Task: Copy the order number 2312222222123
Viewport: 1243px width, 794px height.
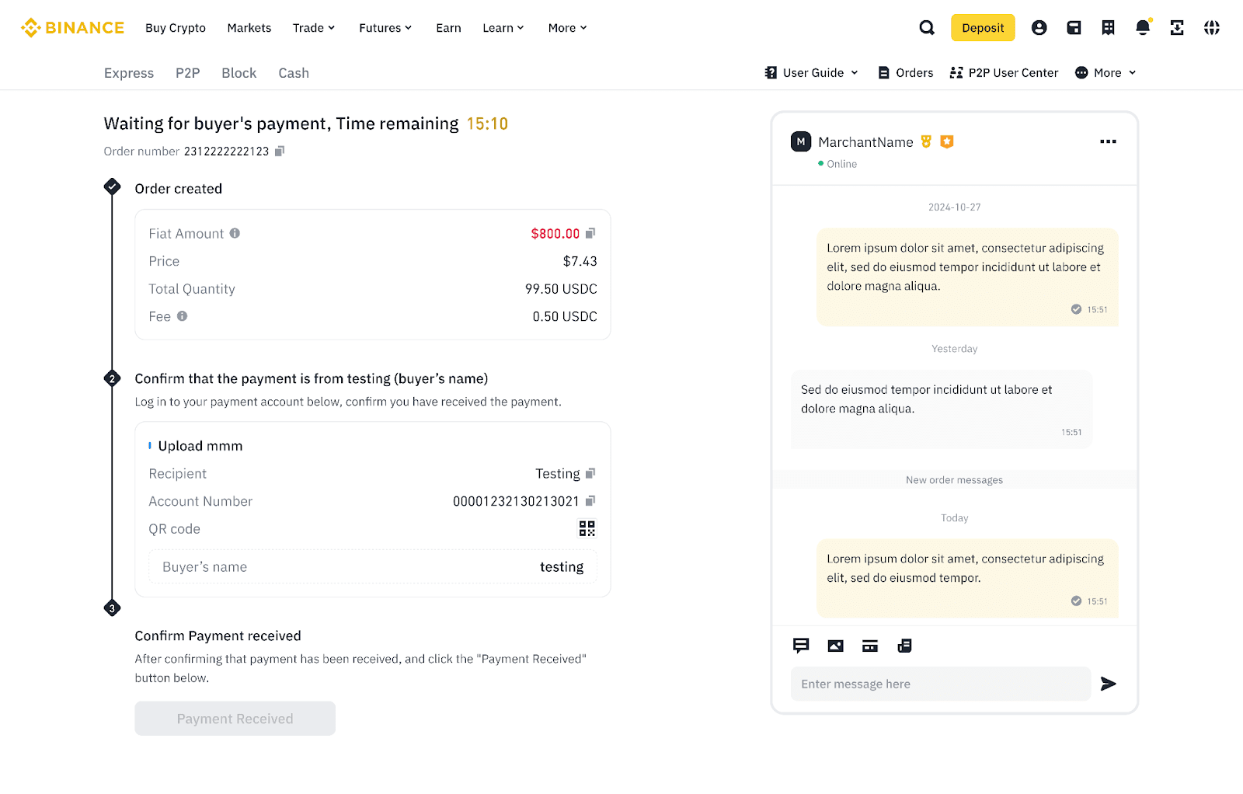Action: point(280,151)
